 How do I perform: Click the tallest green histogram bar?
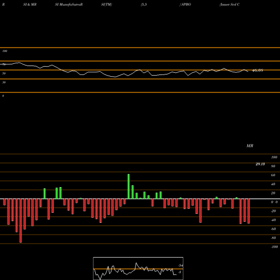[x=129, y=186]
